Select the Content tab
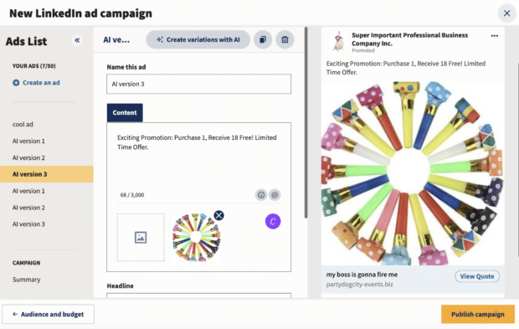519x329 pixels. pyautogui.click(x=125, y=112)
